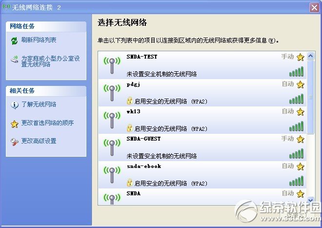Viewport: 322px width, 228px height.
Task: Click the lock icon under wk13
Action: point(129,128)
